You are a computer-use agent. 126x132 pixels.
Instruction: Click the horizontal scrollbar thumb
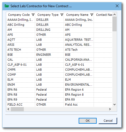(x=17, y=109)
